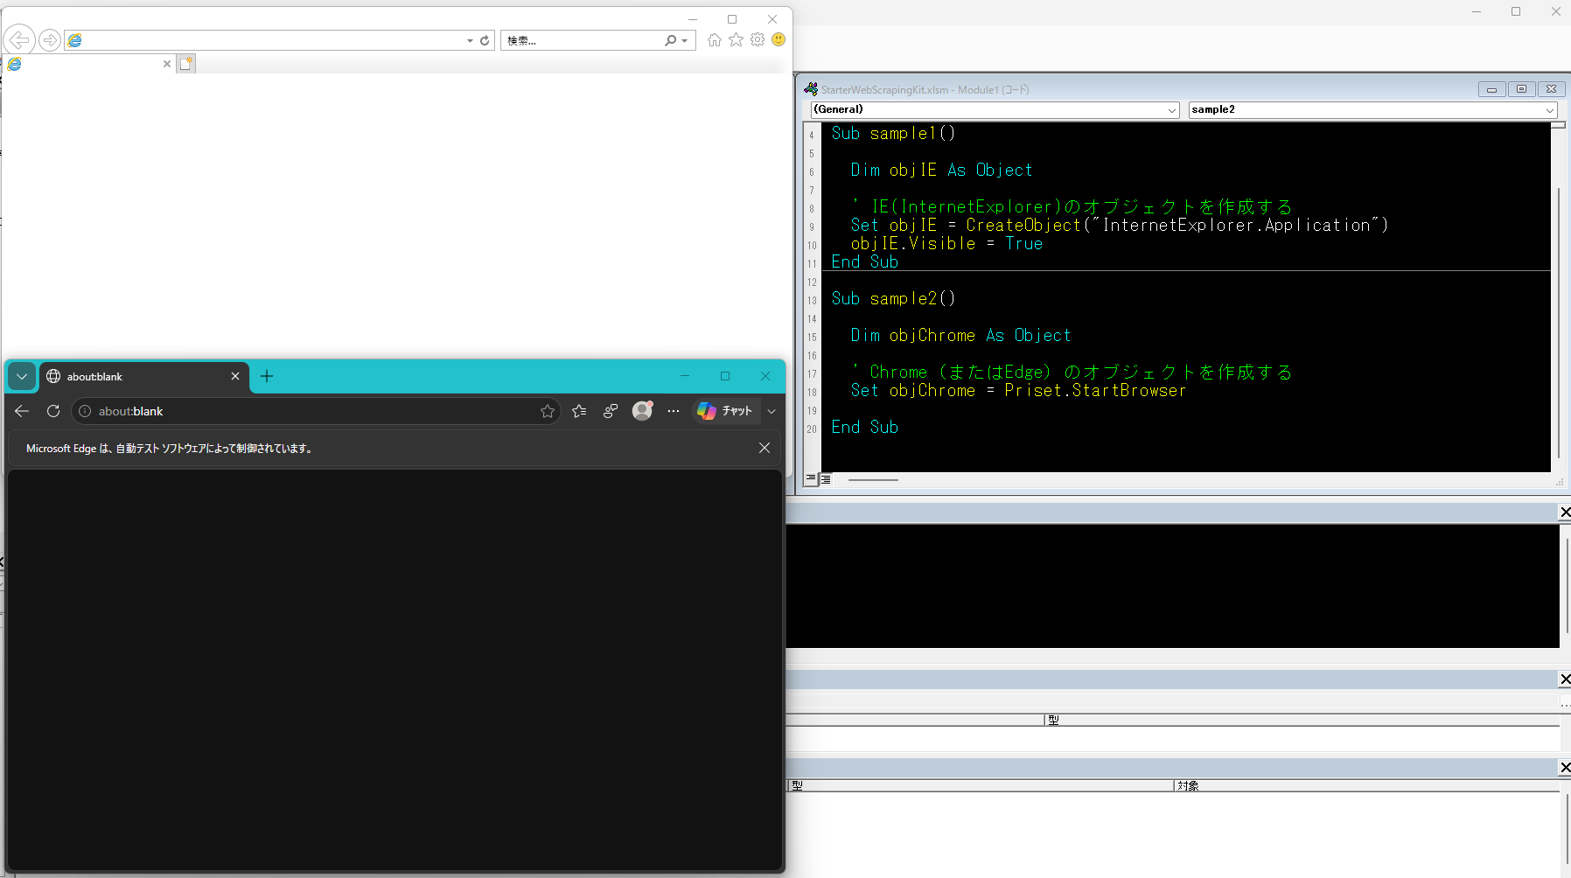The height and width of the screenshot is (878, 1571).
Task: Click the IE search magnifier icon
Action: pyautogui.click(x=670, y=40)
